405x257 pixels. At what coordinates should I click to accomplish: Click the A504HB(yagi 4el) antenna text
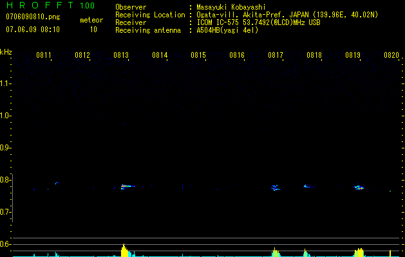coord(227,30)
